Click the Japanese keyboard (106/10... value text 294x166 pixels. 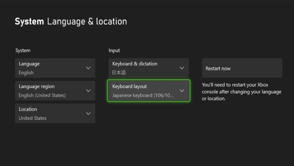pyautogui.click(x=143, y=96)
